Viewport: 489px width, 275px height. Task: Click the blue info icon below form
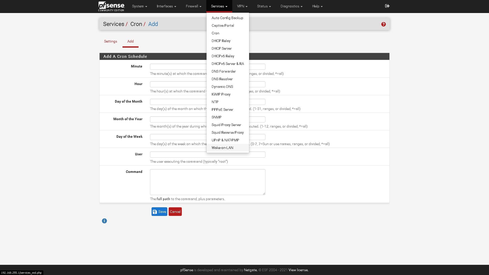[104, 221]
